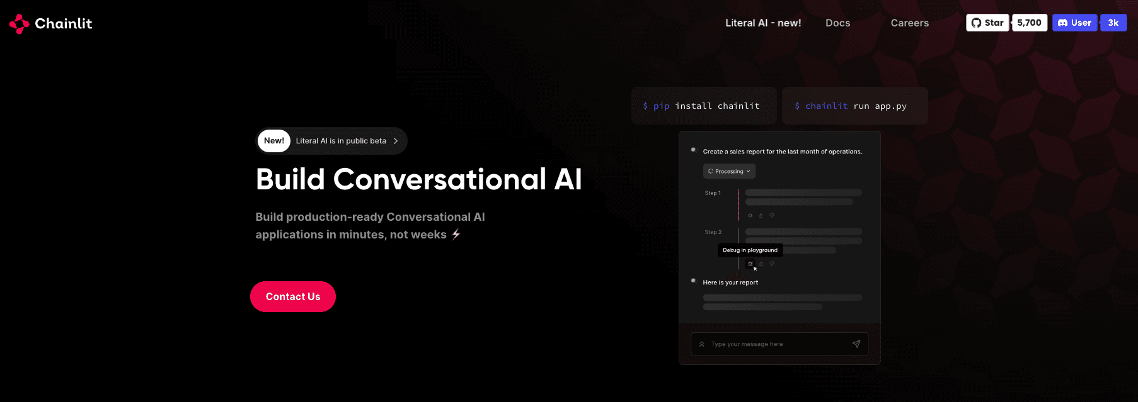Expand the chat input double-chevron icon
This screenshot has width=1138, height=402.
coord(701,344)
